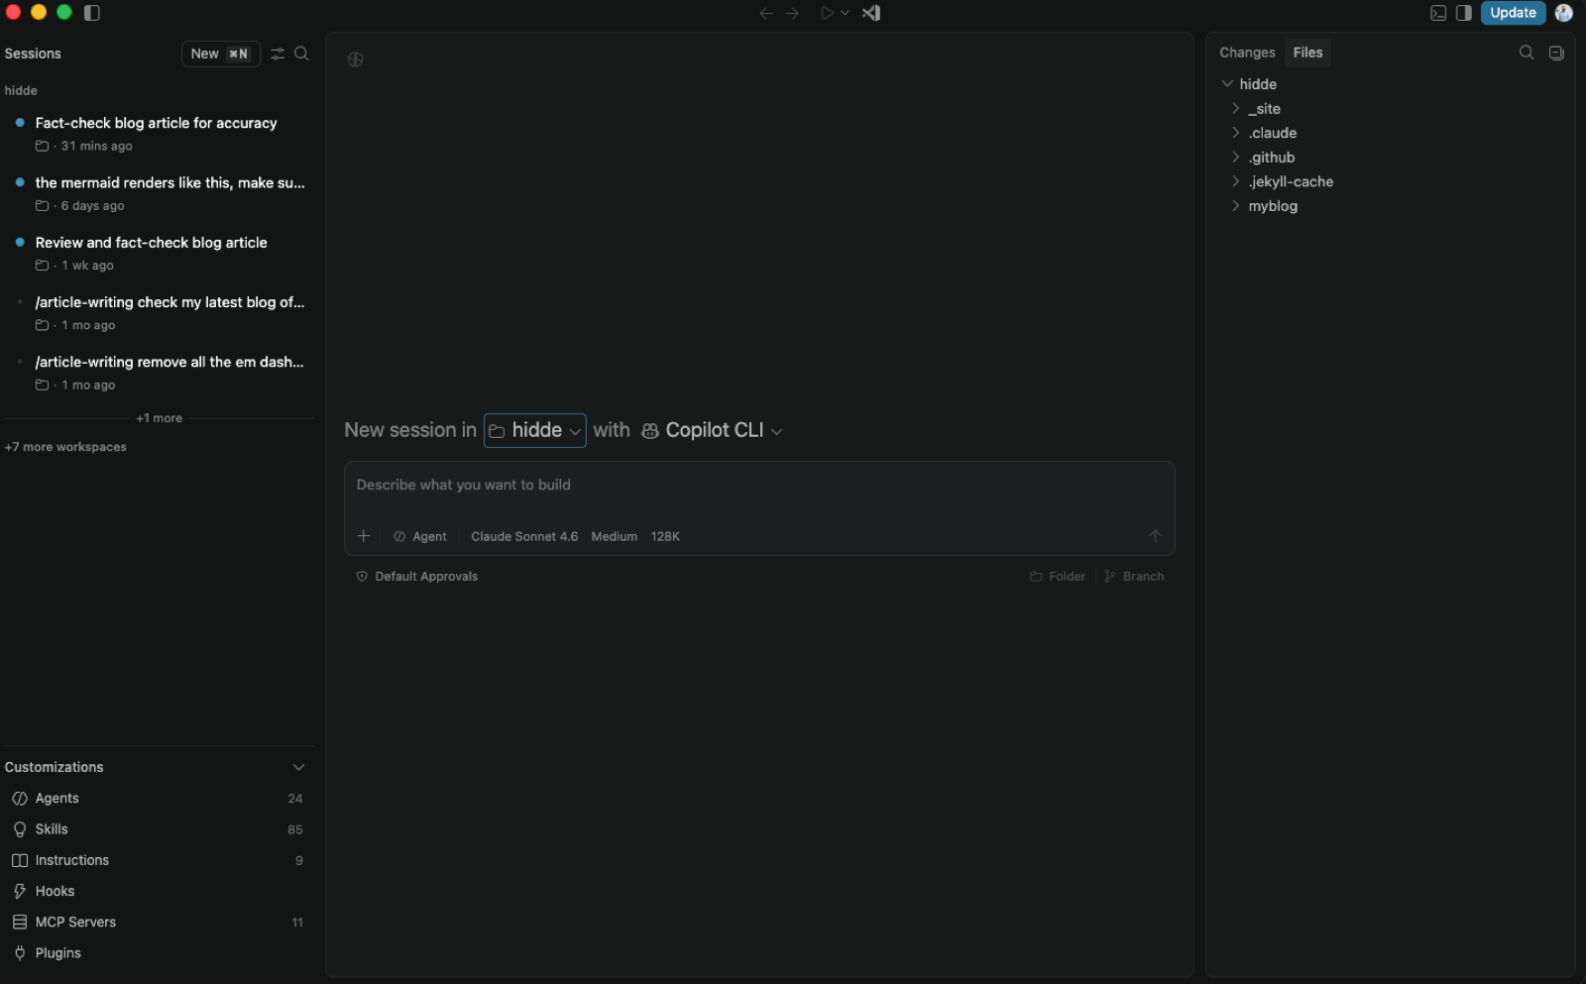Open Instructions customization
The height and width of the screenshot is (984, 1586).
159,860
